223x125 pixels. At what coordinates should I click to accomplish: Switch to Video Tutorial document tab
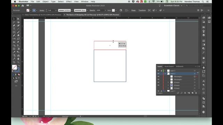[x=43, y=15]
